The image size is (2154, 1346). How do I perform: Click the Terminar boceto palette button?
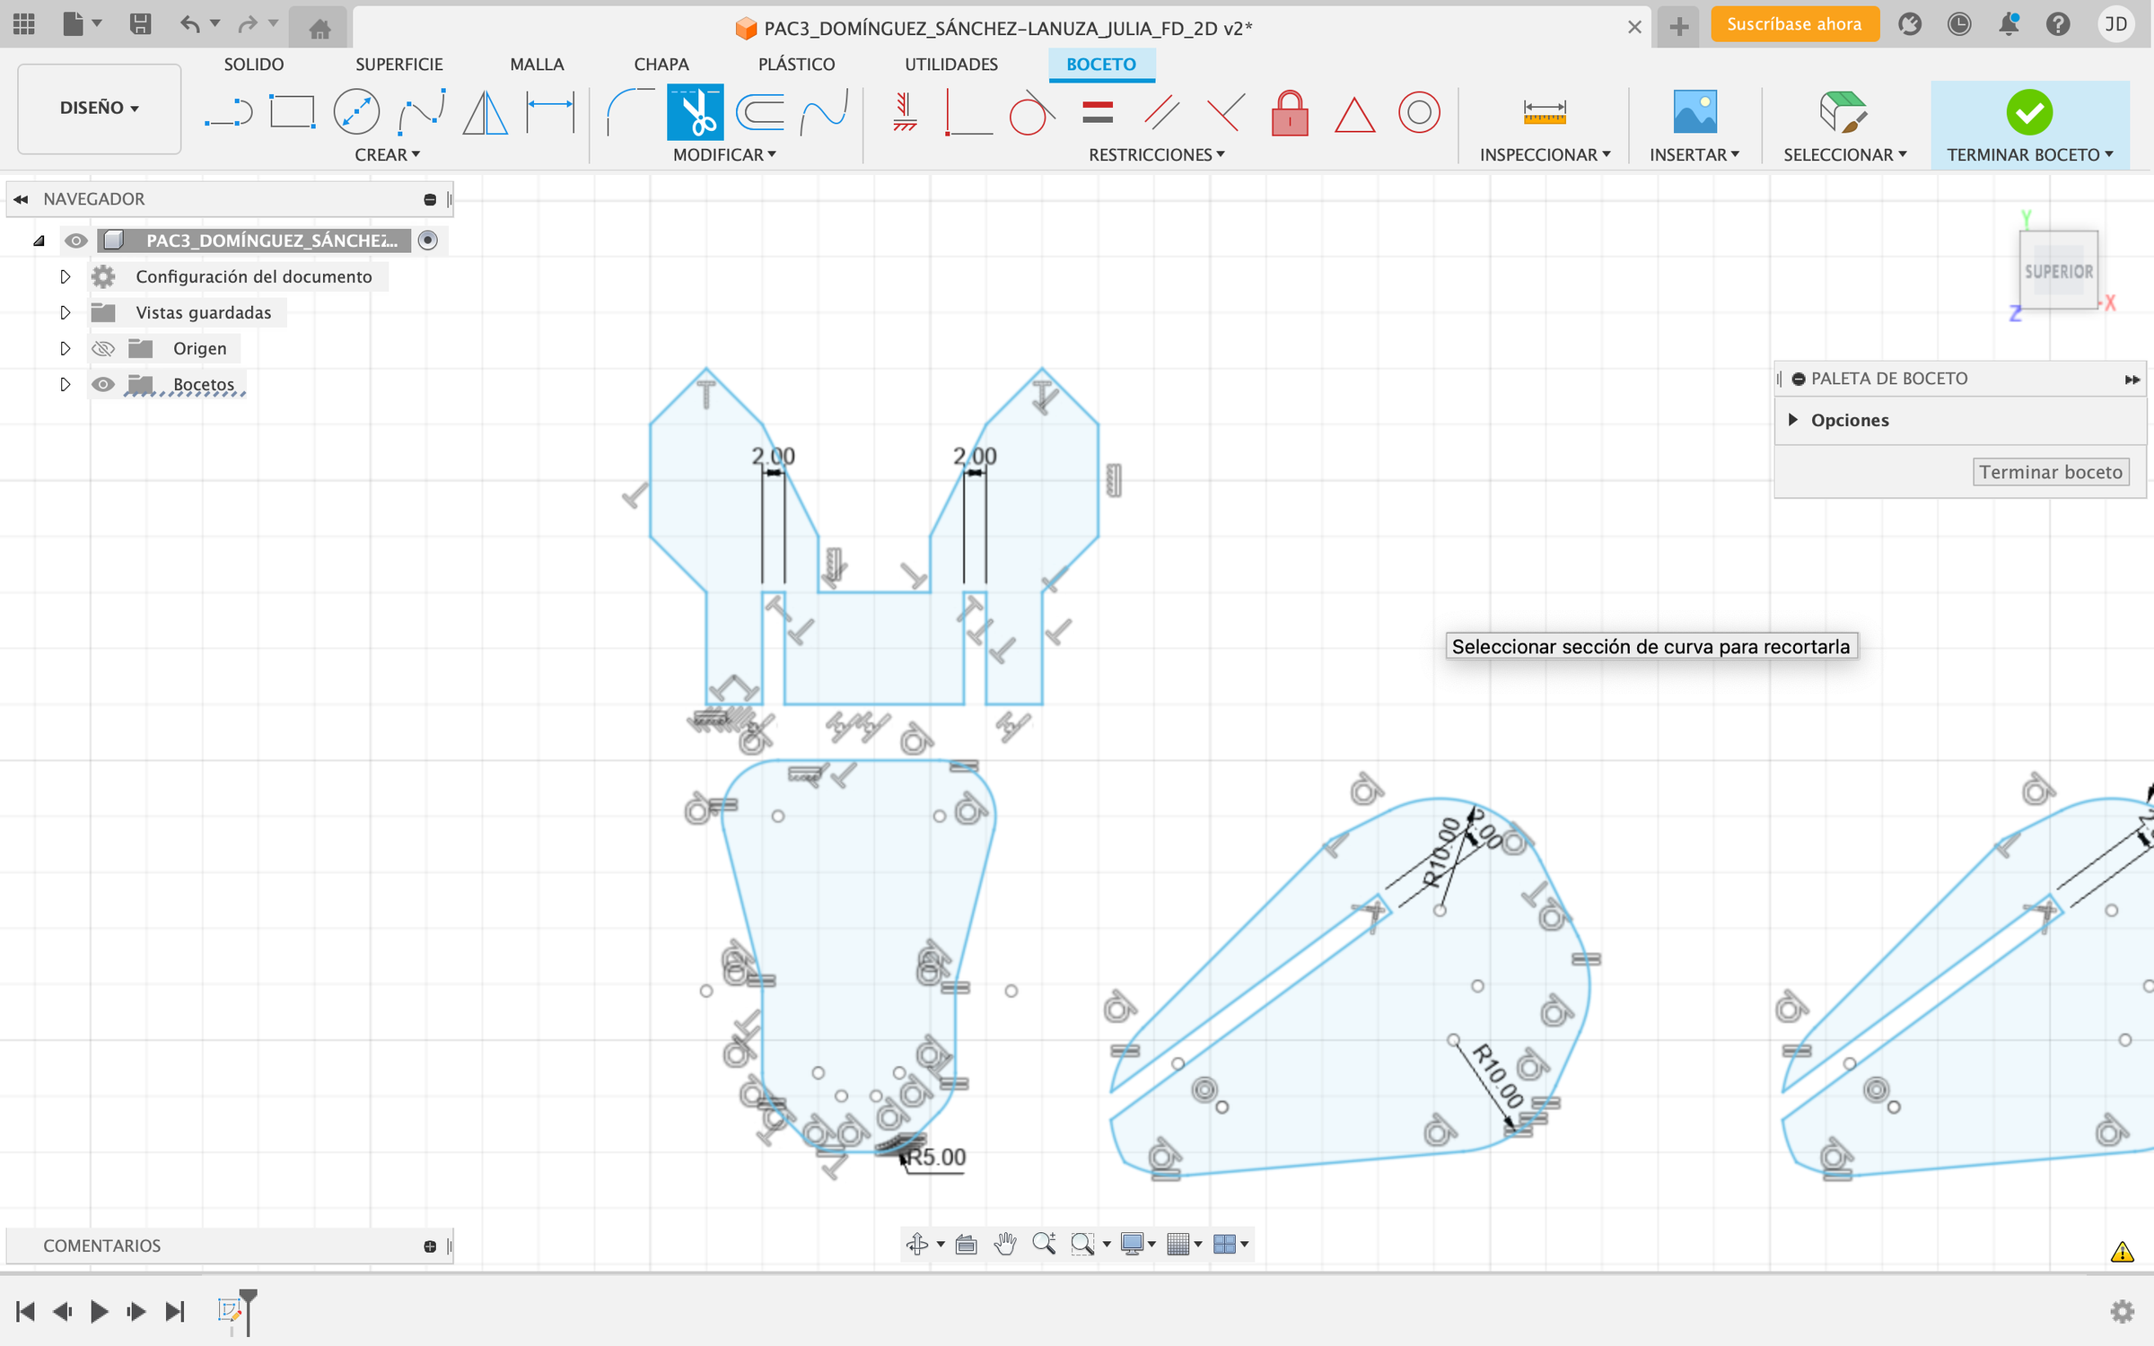(x=2051, y=472)
